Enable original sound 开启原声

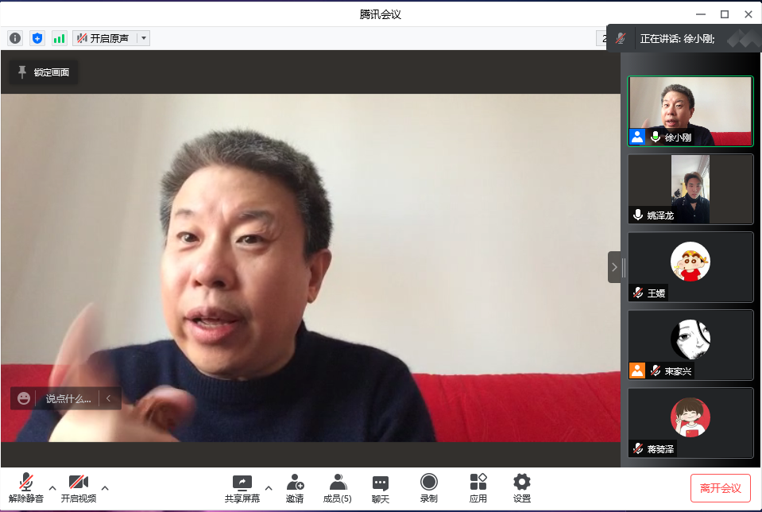(x=106, y=37)
